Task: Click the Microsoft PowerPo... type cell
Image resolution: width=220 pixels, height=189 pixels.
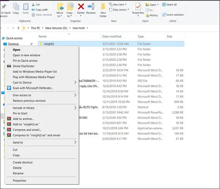Action: point(150,113)
